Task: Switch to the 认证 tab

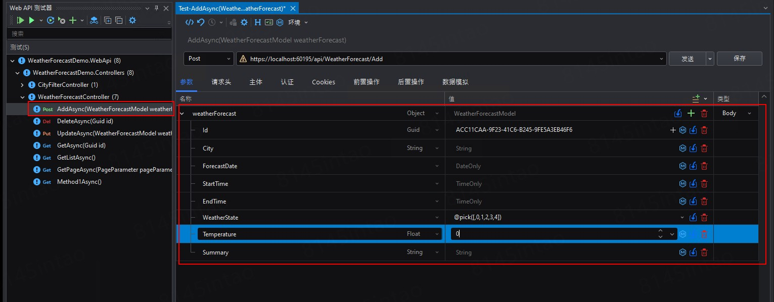Action: [287, 82]
